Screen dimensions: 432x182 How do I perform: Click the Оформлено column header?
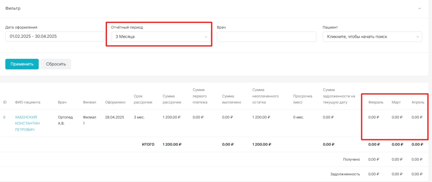[x=115, y=102]
